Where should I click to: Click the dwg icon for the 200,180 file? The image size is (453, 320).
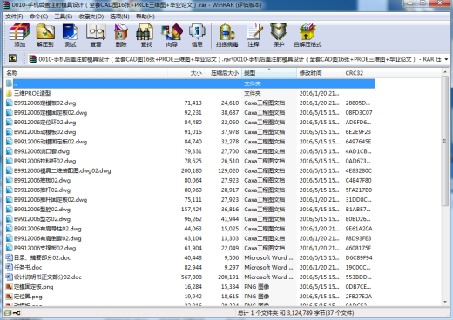tap(9, 170)
